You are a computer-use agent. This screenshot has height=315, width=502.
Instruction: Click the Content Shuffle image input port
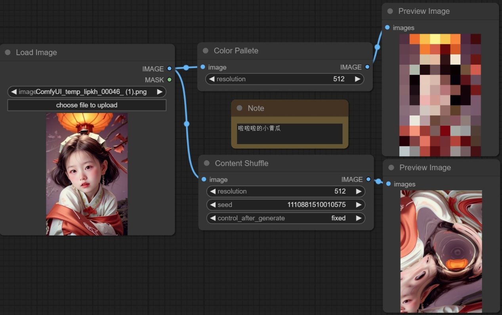click(204, 179)
